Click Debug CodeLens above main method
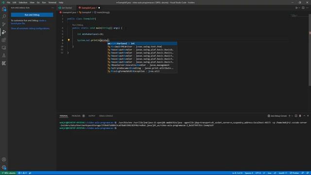The image size is (311, 175). (x=80, y=25)
